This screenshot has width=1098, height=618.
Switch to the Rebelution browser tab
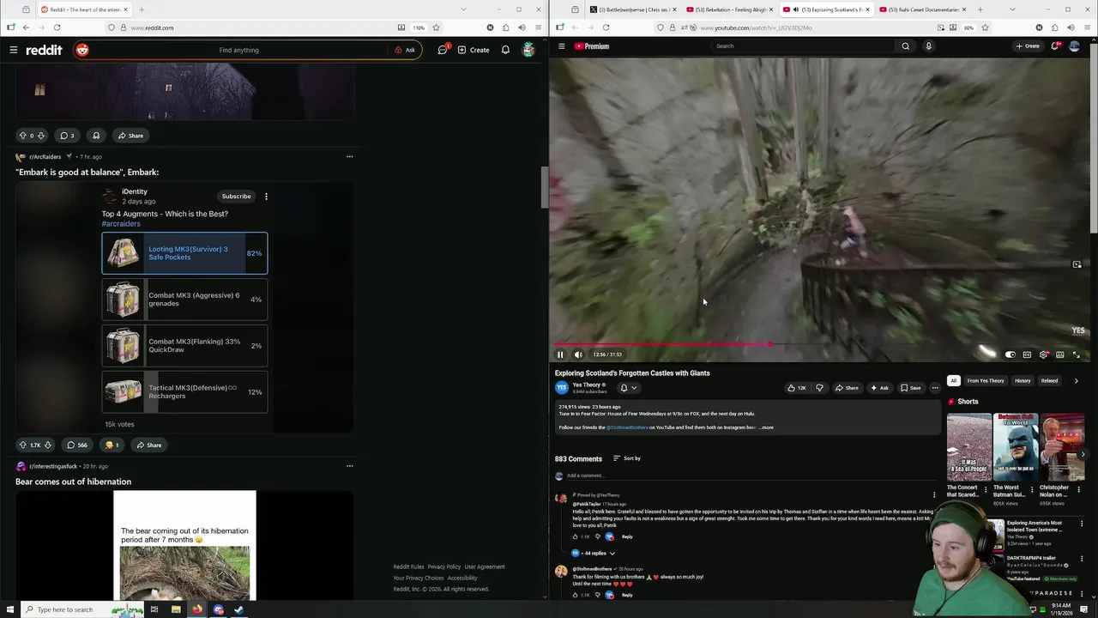tap(728, 9)
